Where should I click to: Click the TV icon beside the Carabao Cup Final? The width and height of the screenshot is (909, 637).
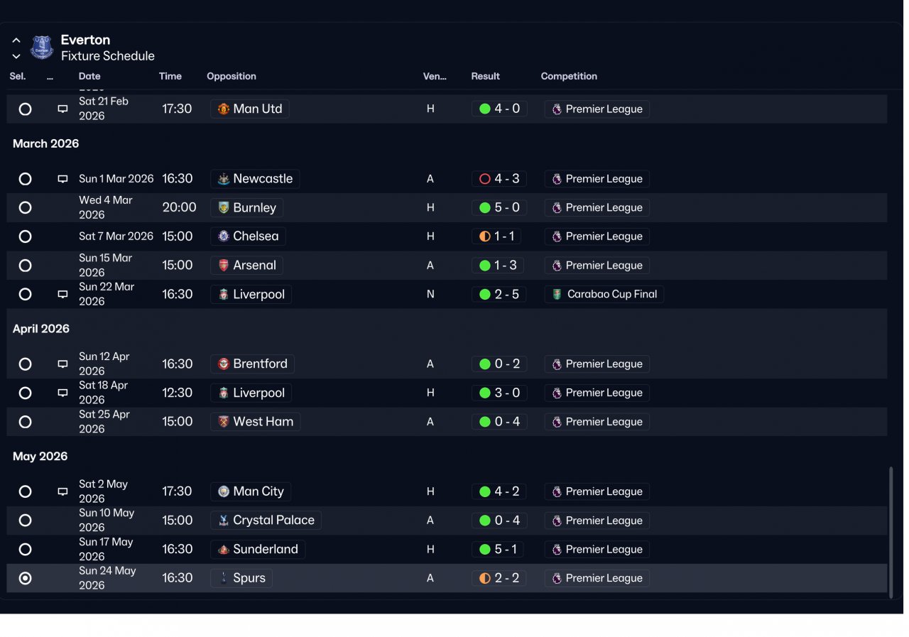click(62, 294)
